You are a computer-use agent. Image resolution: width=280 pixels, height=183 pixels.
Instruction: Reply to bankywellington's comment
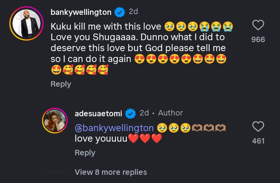61,84
